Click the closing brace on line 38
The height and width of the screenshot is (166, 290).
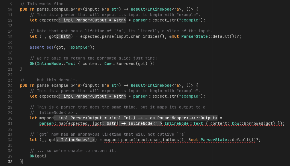[21, 162]
